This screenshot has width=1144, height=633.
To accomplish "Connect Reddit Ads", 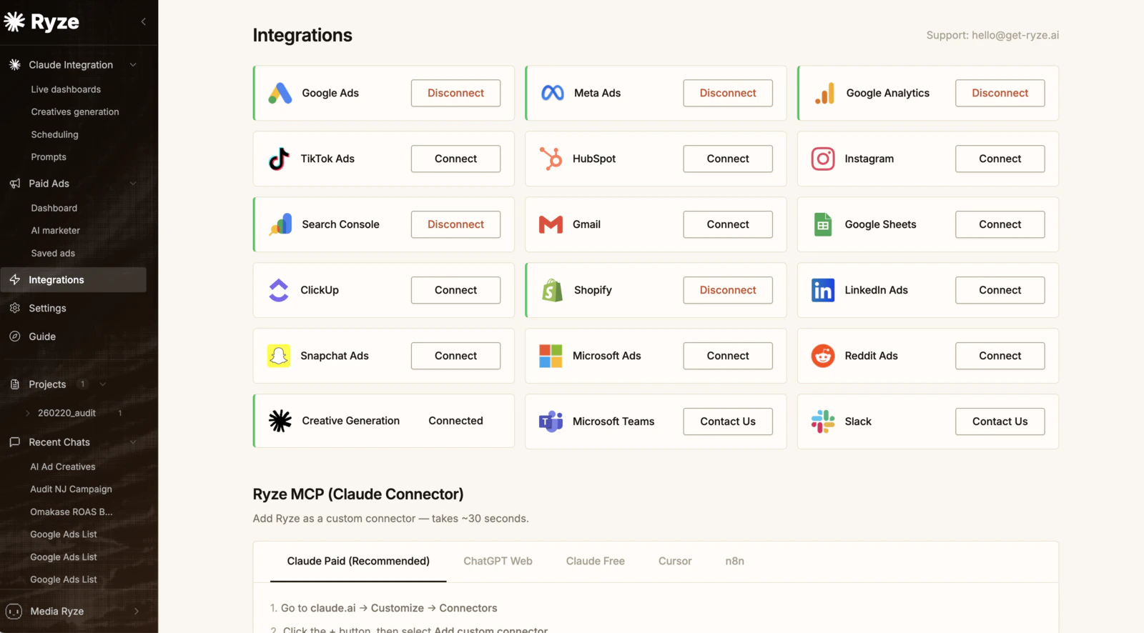I will tap(1000, 356).
